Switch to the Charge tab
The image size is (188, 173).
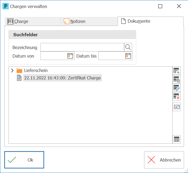[33, 21]
